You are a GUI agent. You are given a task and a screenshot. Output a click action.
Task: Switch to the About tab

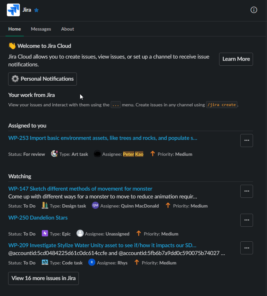pyautogui.click(x=67, y=29)
